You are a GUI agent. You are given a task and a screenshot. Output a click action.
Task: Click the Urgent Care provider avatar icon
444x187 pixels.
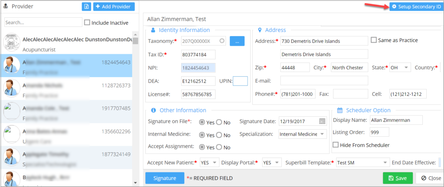coord(11,133)
